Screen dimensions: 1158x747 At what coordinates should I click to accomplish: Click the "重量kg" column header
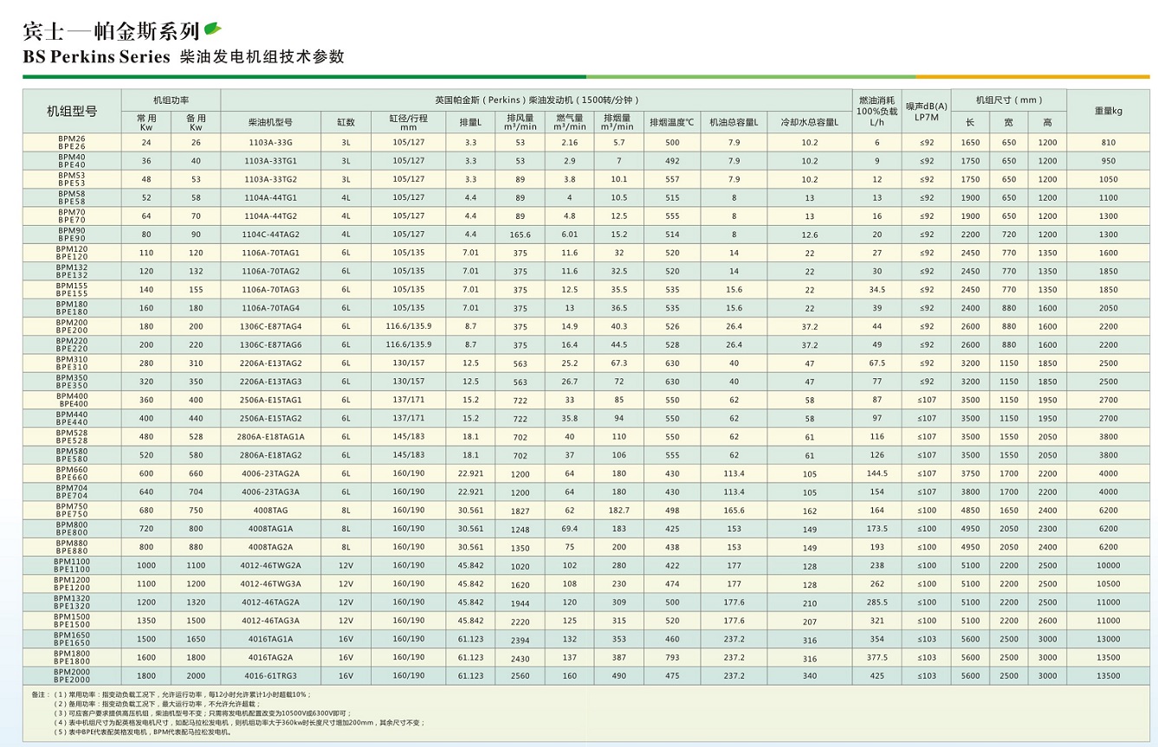click(1108, 112)
